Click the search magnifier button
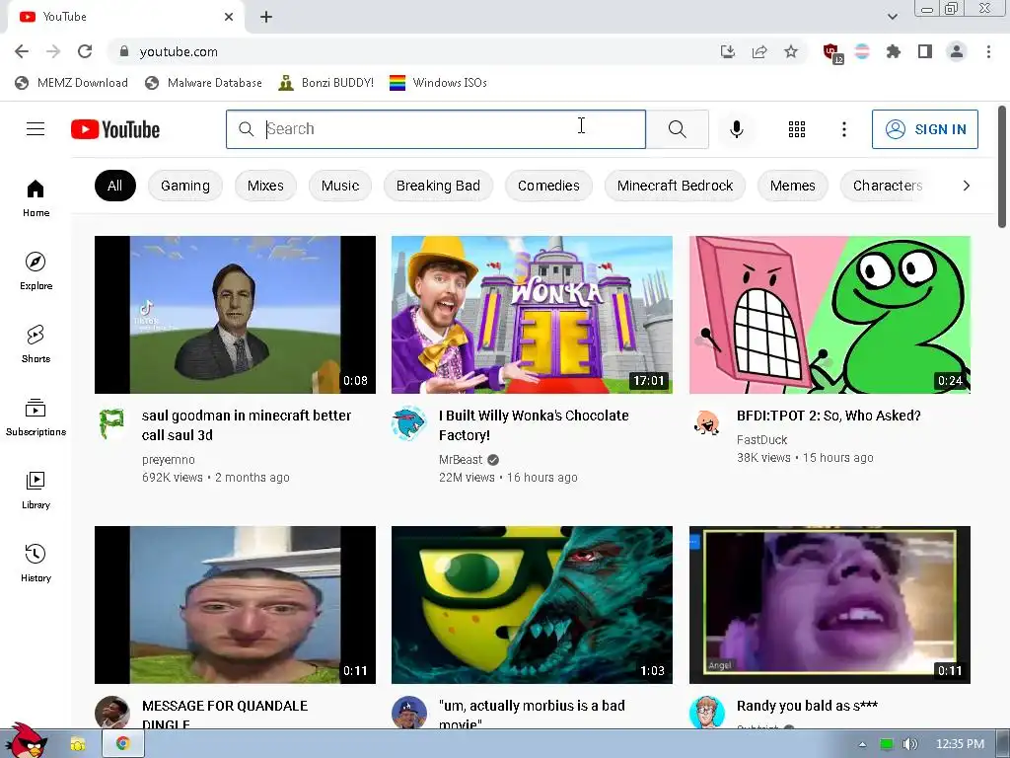 677,129
